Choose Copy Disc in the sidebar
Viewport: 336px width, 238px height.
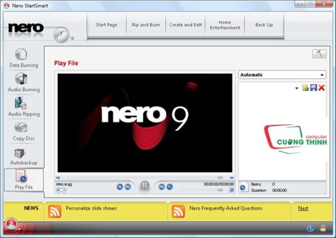click(x=23, y=131)
